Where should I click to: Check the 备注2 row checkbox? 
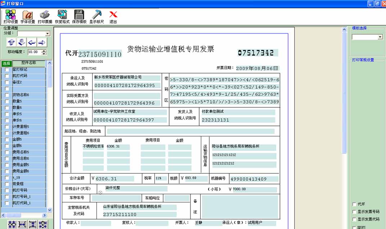point(7,83)
